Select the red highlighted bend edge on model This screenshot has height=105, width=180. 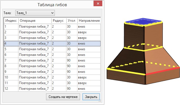click(162, 71)
